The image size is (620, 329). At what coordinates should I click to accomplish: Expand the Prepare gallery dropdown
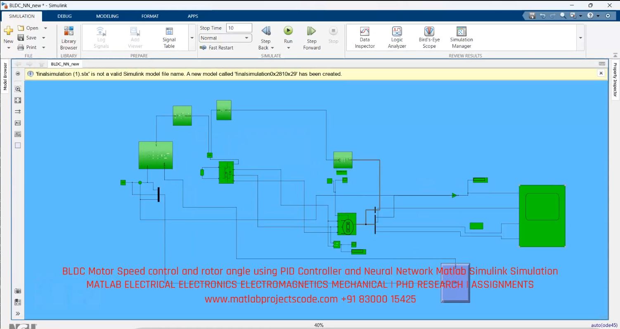[x=192, y=37]
